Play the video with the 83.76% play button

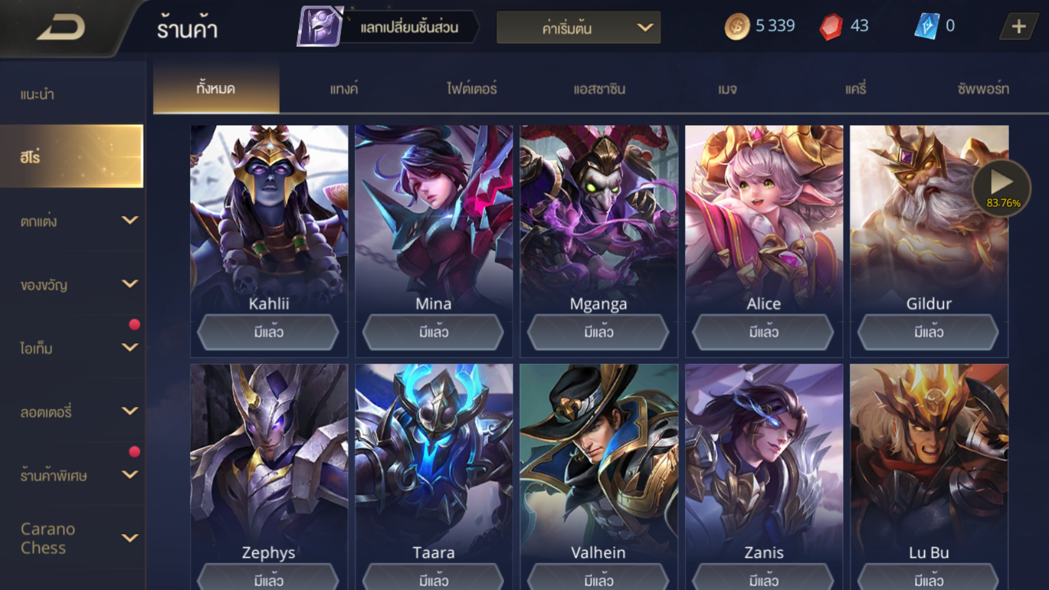(1002, 188)
